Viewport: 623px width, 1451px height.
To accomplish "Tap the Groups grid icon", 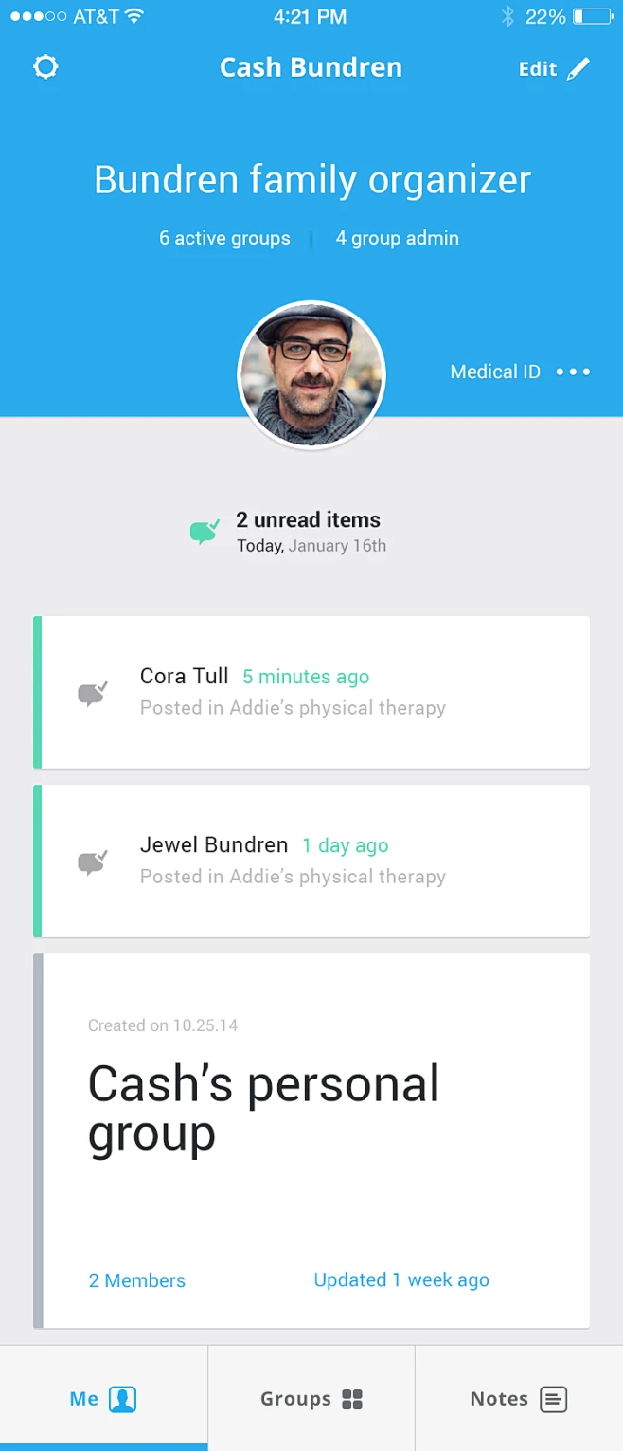I will pyautogui.click(x=352, y=1399).
